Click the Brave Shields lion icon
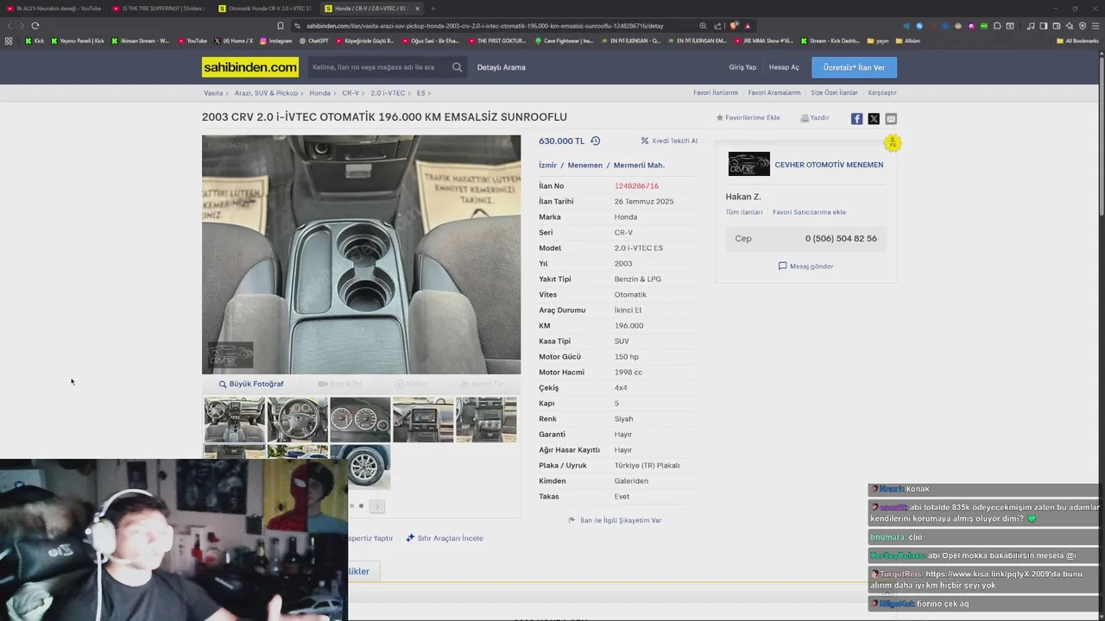The width and height of the screenshot is (1105, 621). point(736,26)
